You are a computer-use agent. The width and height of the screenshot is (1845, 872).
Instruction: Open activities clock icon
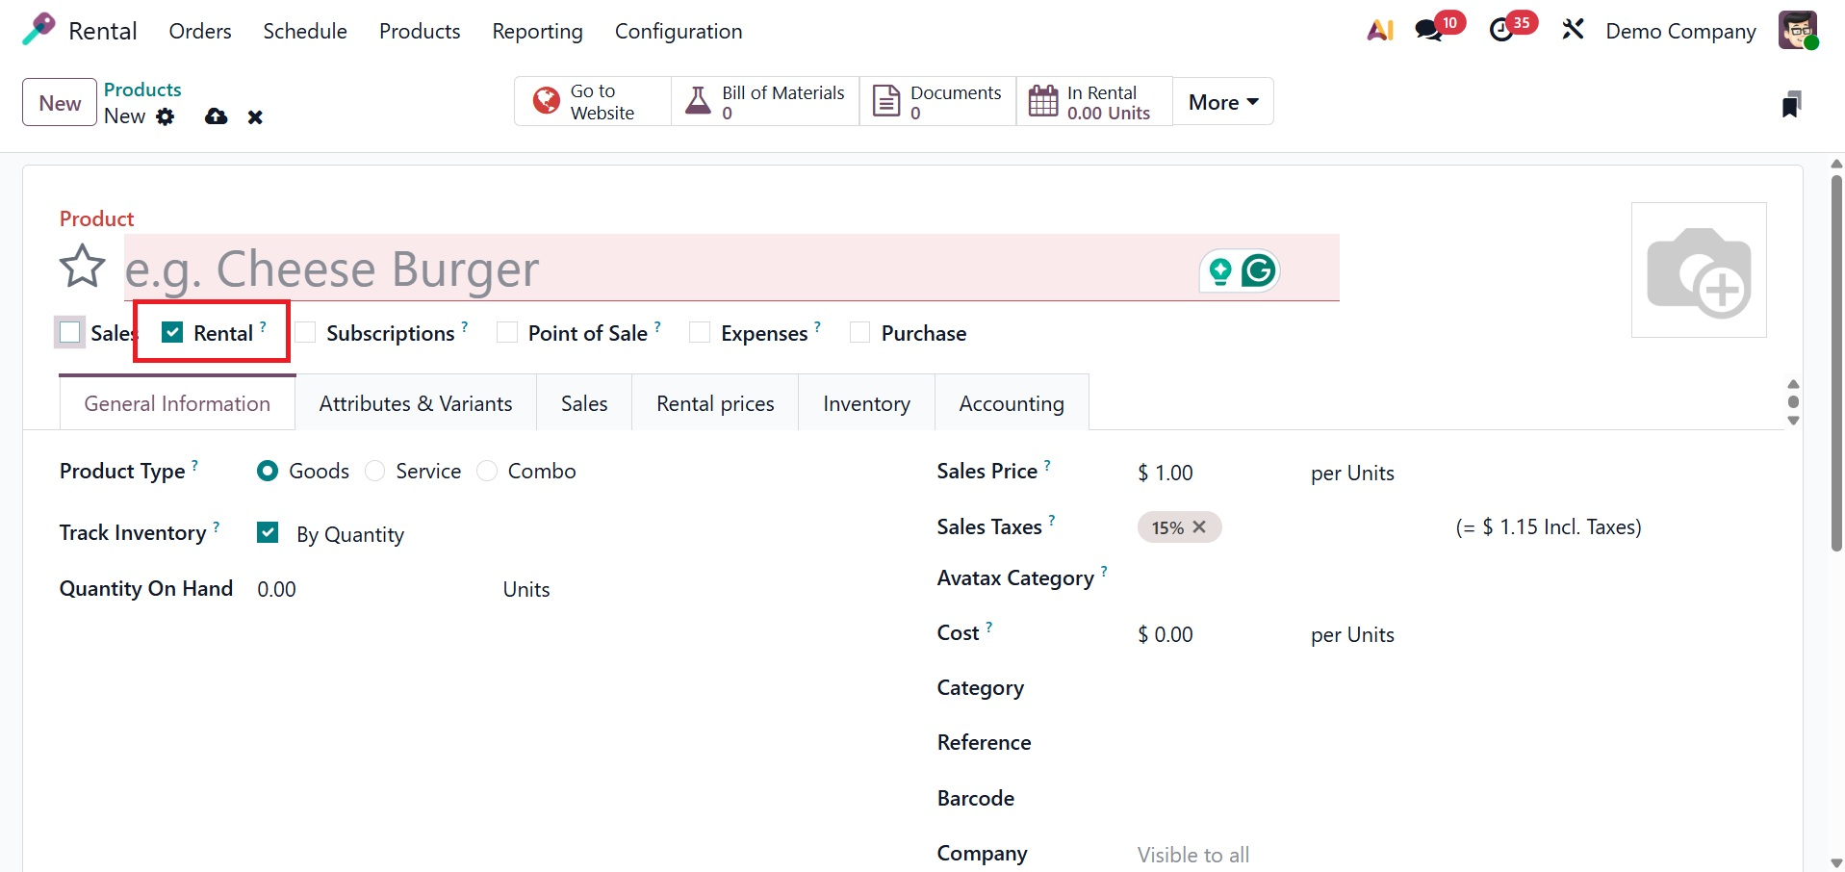point(1501,31)
